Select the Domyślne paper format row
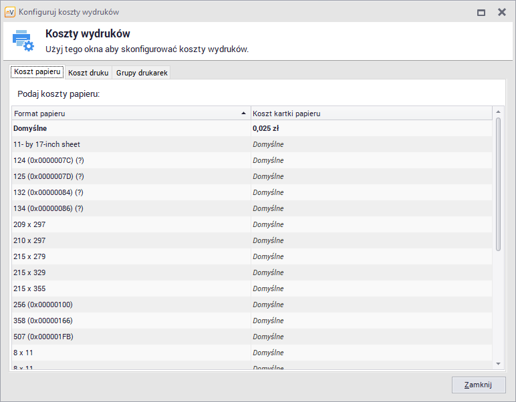Viewport: 516px width, 402px height. click(131, 128)
